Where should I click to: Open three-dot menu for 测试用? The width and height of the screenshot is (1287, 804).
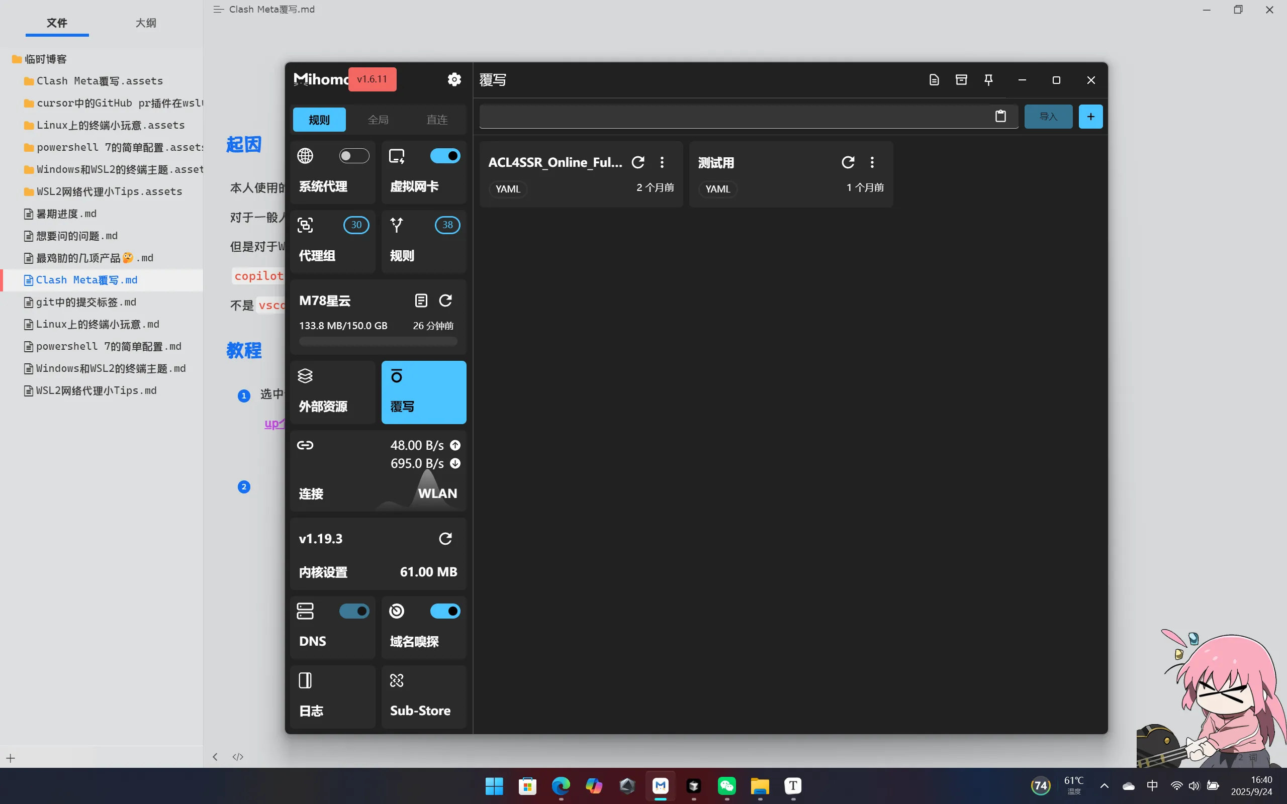tap(872, 162)
